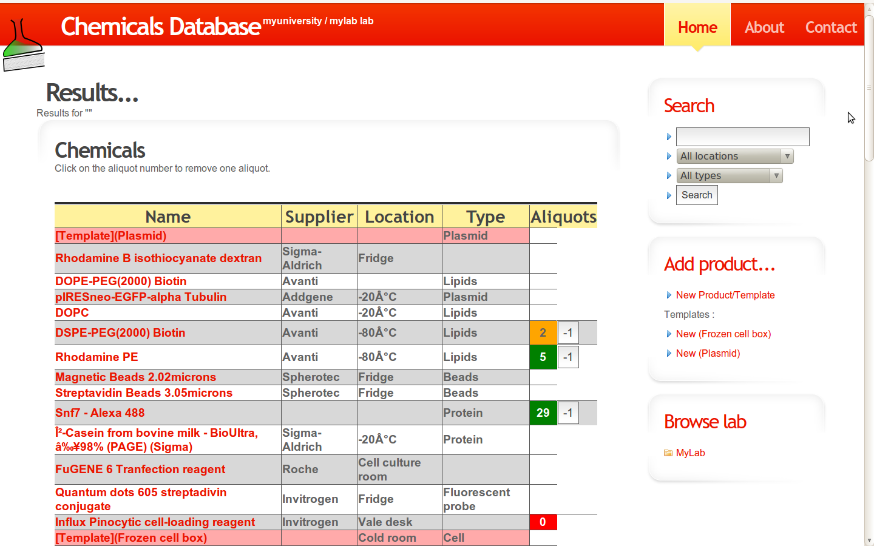Click the blue arrow beside the Search button
Screen dimensions: 874x546
point(669,195)
